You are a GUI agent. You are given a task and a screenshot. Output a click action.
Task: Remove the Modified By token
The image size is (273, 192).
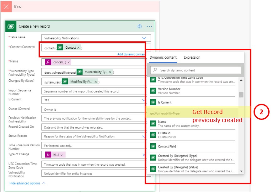coord(95,82)
